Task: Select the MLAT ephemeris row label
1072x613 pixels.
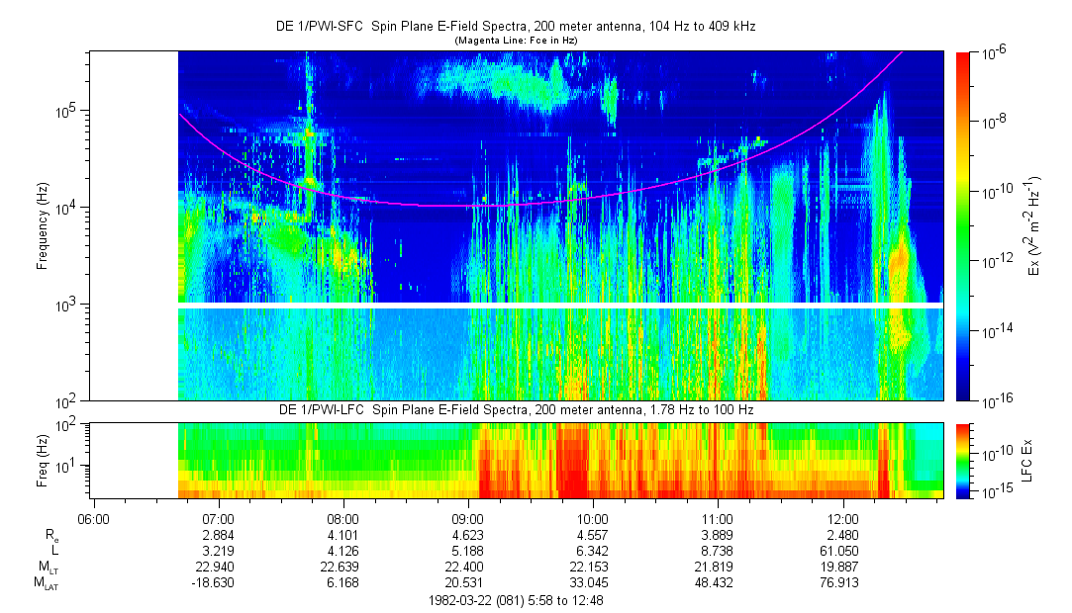Action: tap(47, 583)
